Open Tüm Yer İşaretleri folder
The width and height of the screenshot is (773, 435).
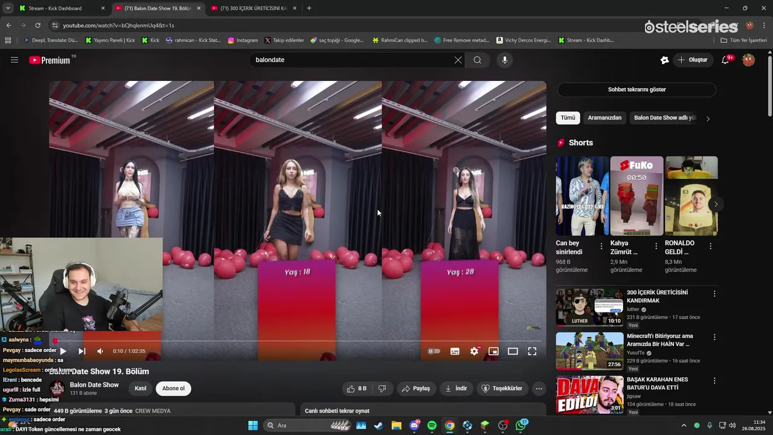click(743, 40)
